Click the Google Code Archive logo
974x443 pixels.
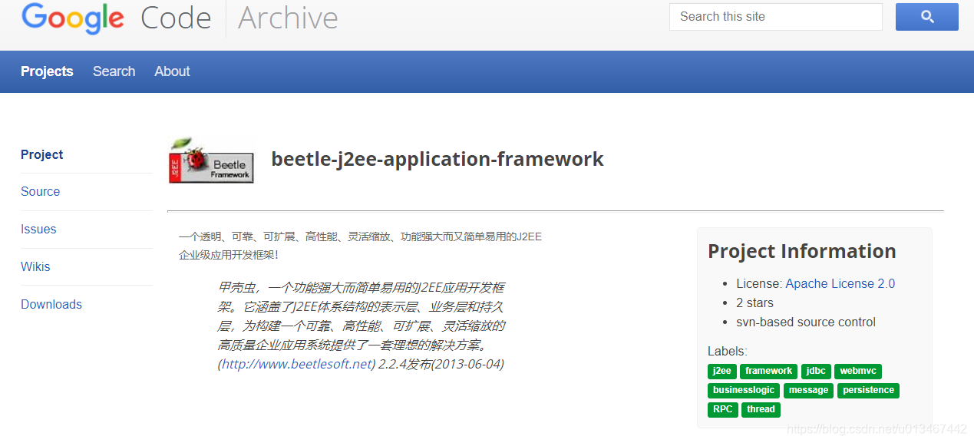coord(180,18)
